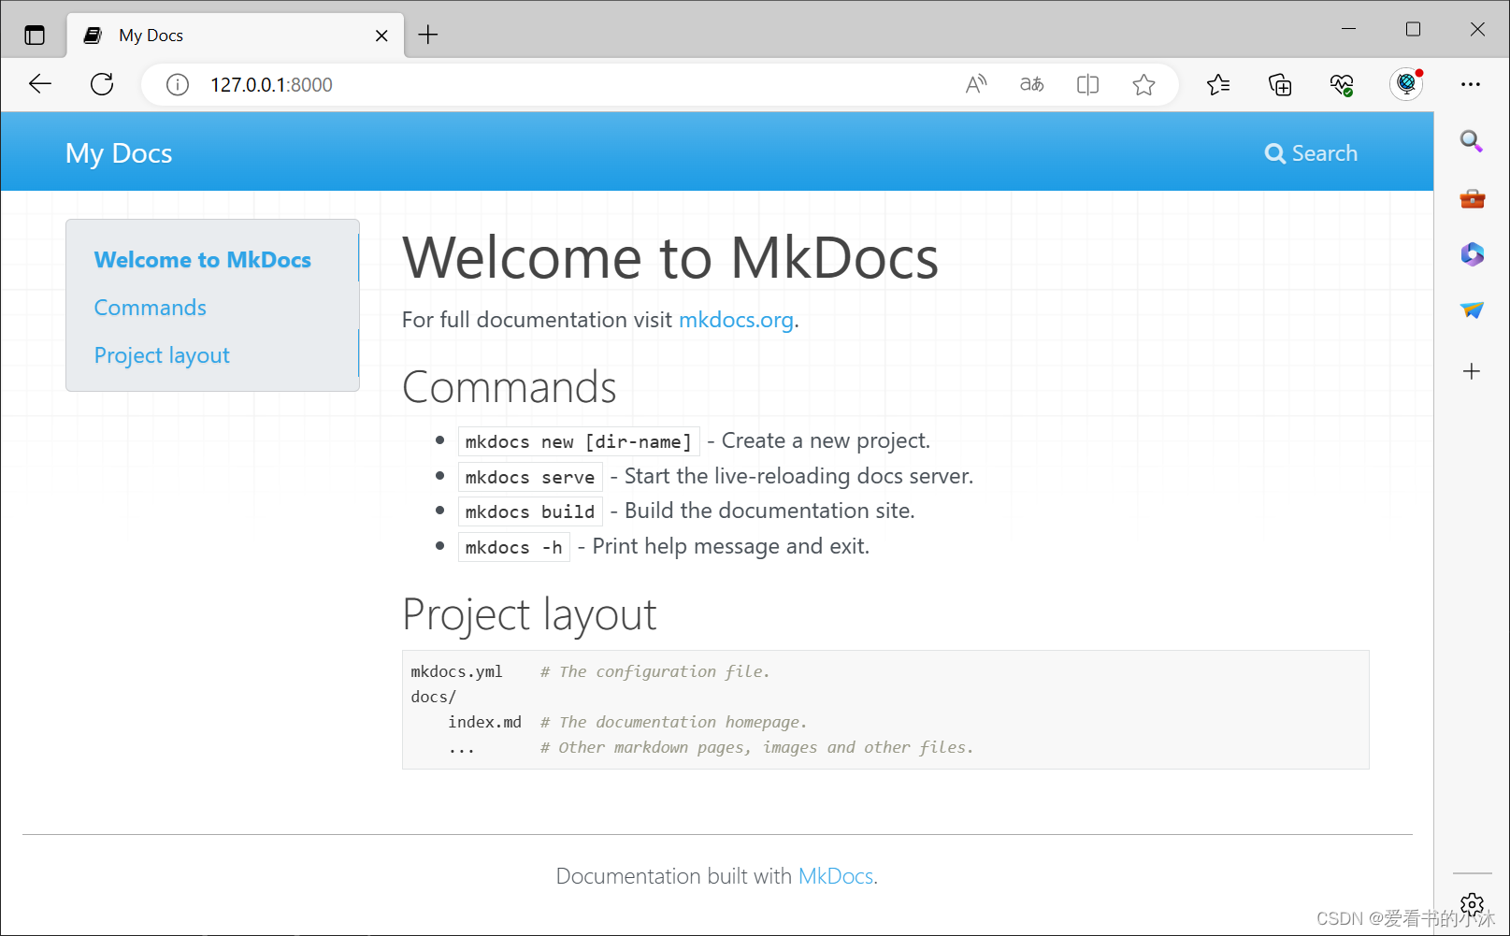The height and width of the screenshot is (936, 1510).
Task: Open the sidebar search magnifier icon
Action: (x=1472, y=141)
